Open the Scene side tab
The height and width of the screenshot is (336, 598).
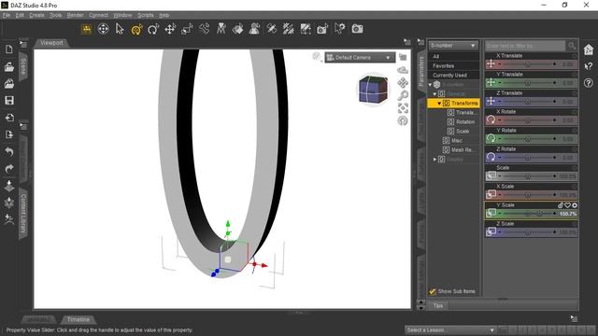22,66
